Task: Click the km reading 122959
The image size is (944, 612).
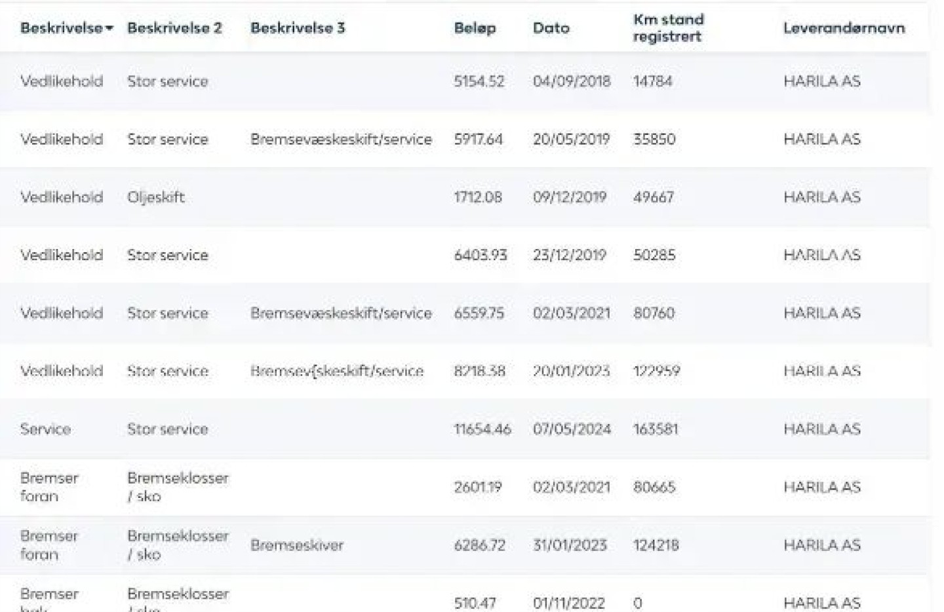Action: pos(656,371)
